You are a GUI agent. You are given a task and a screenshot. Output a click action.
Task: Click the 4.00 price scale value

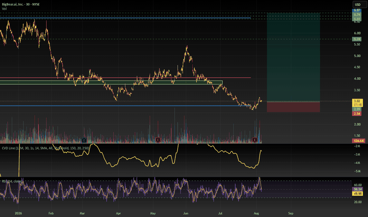pyautogui.click(x=357, y=79)
